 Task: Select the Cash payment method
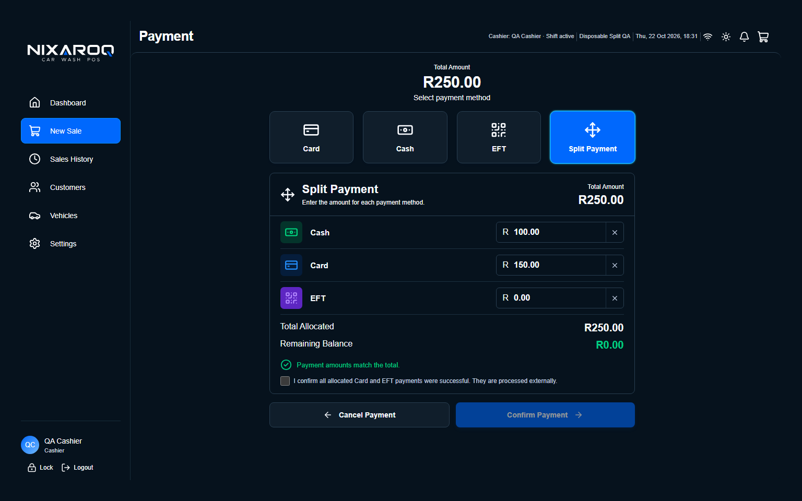click(x=405, y=137)
